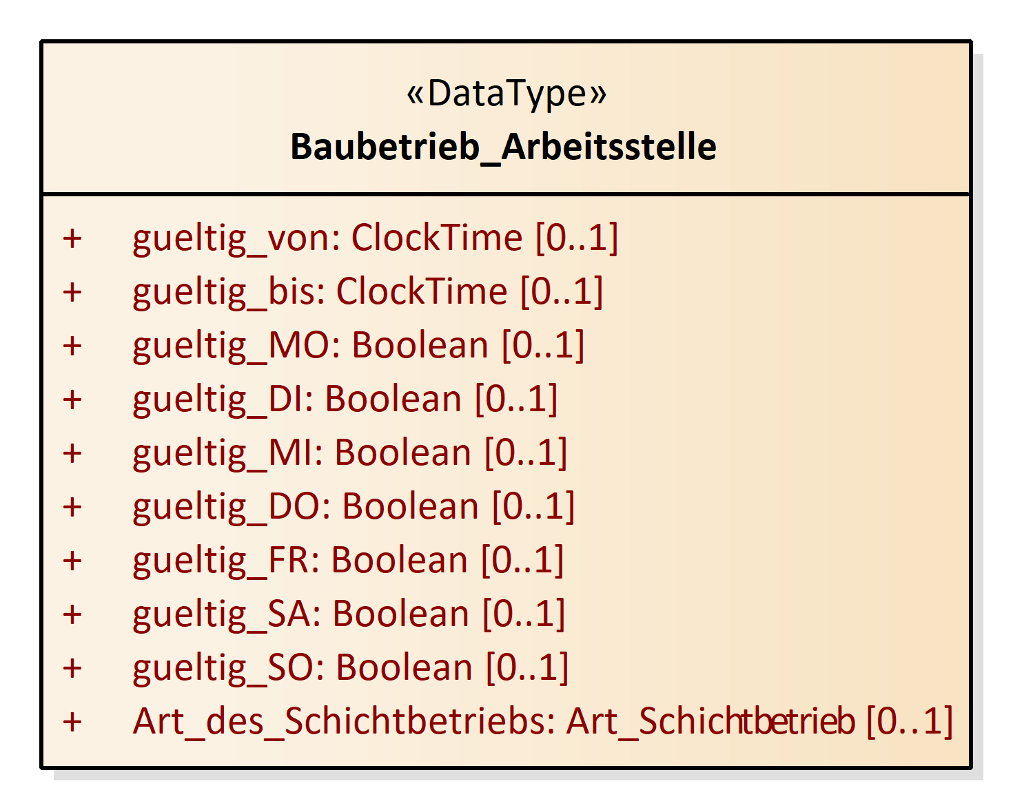1013x810 pixels.
Task: Click the plus marker beside gueltig_von
Action: (72, 239)
